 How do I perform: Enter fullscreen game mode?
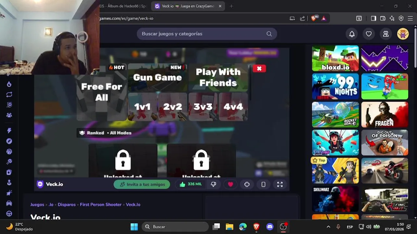(280, 184)
